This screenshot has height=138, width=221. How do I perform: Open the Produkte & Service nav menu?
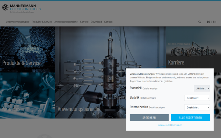point(42,22)
